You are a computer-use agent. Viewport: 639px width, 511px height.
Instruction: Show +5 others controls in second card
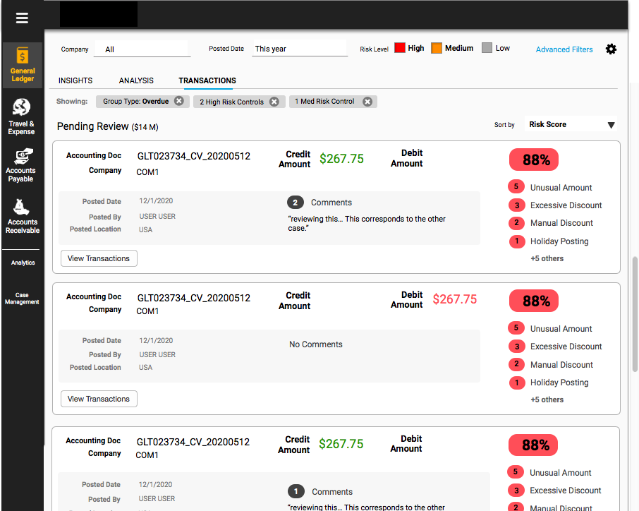pos(547,399)
